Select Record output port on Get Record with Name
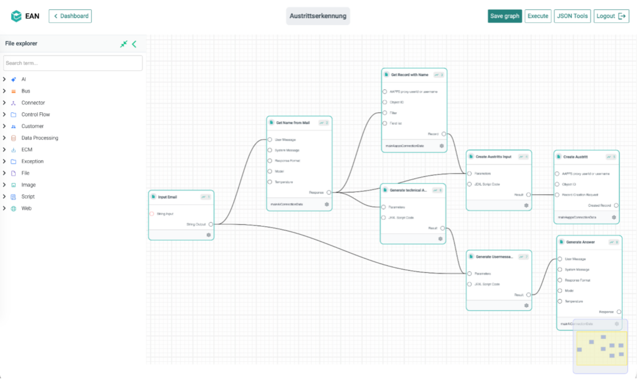Image resolution: width=638 pixels, height=380 pixels. tap(444, 134)
